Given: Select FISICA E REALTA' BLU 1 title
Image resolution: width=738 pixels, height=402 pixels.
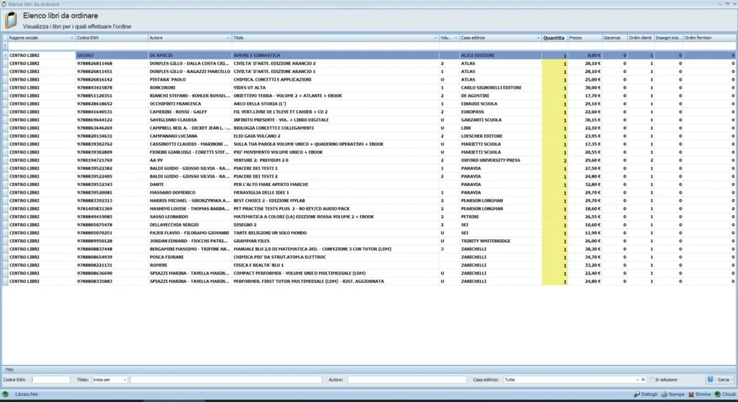Looking at the screenshot, I should [334, 265].
